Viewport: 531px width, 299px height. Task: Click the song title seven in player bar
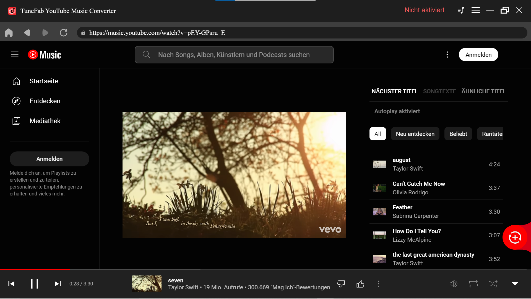[176, 280]
